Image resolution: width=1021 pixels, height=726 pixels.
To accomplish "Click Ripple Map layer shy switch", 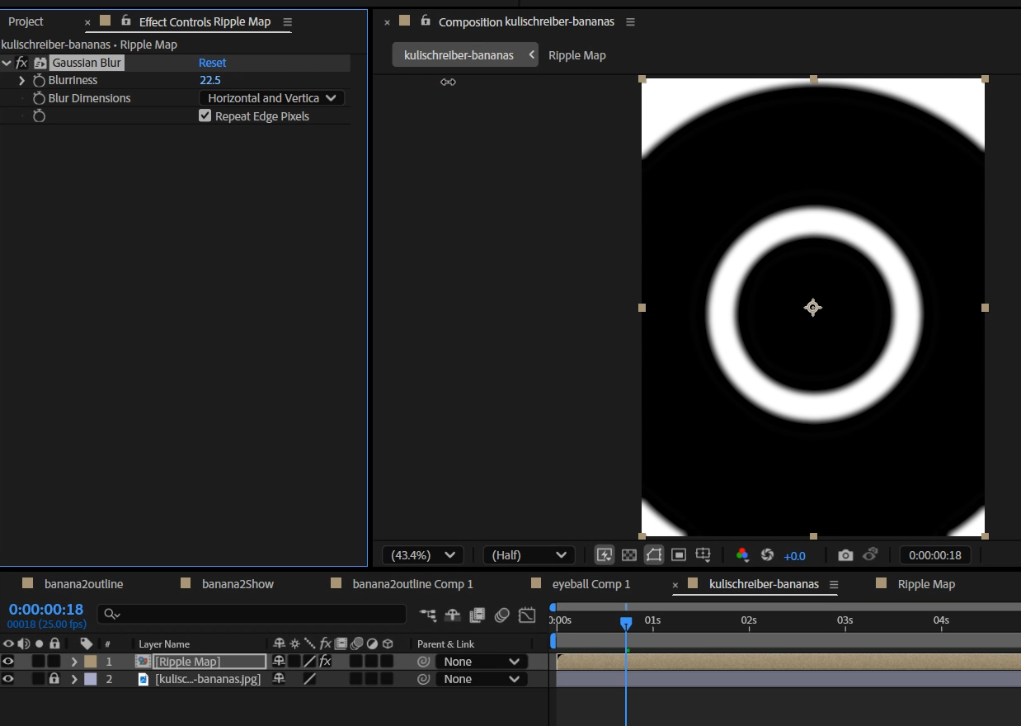I will pyautogui.click(x=280, y=662).
